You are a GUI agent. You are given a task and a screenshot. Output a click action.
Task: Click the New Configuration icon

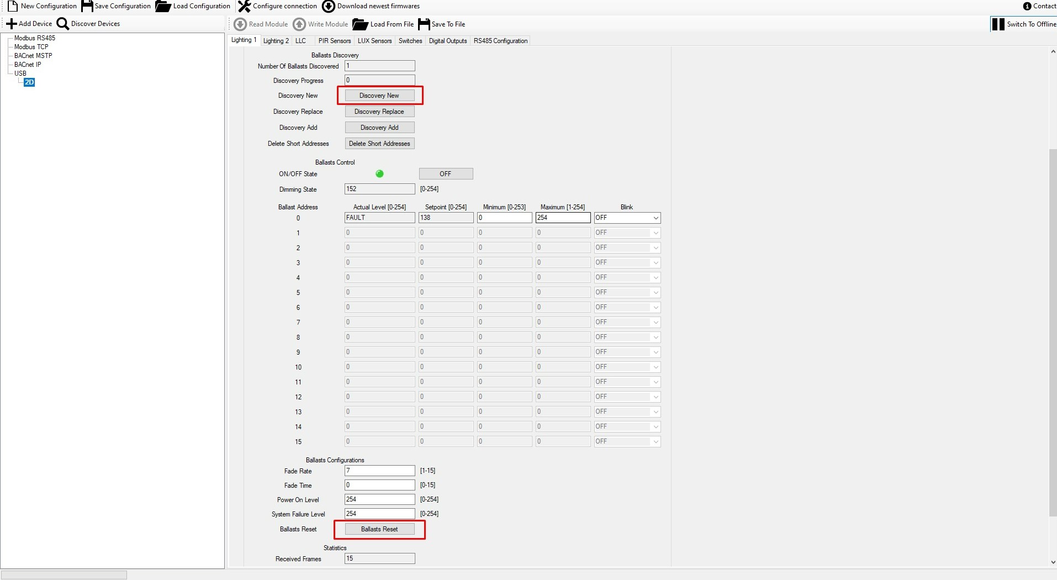coord(13,6)
